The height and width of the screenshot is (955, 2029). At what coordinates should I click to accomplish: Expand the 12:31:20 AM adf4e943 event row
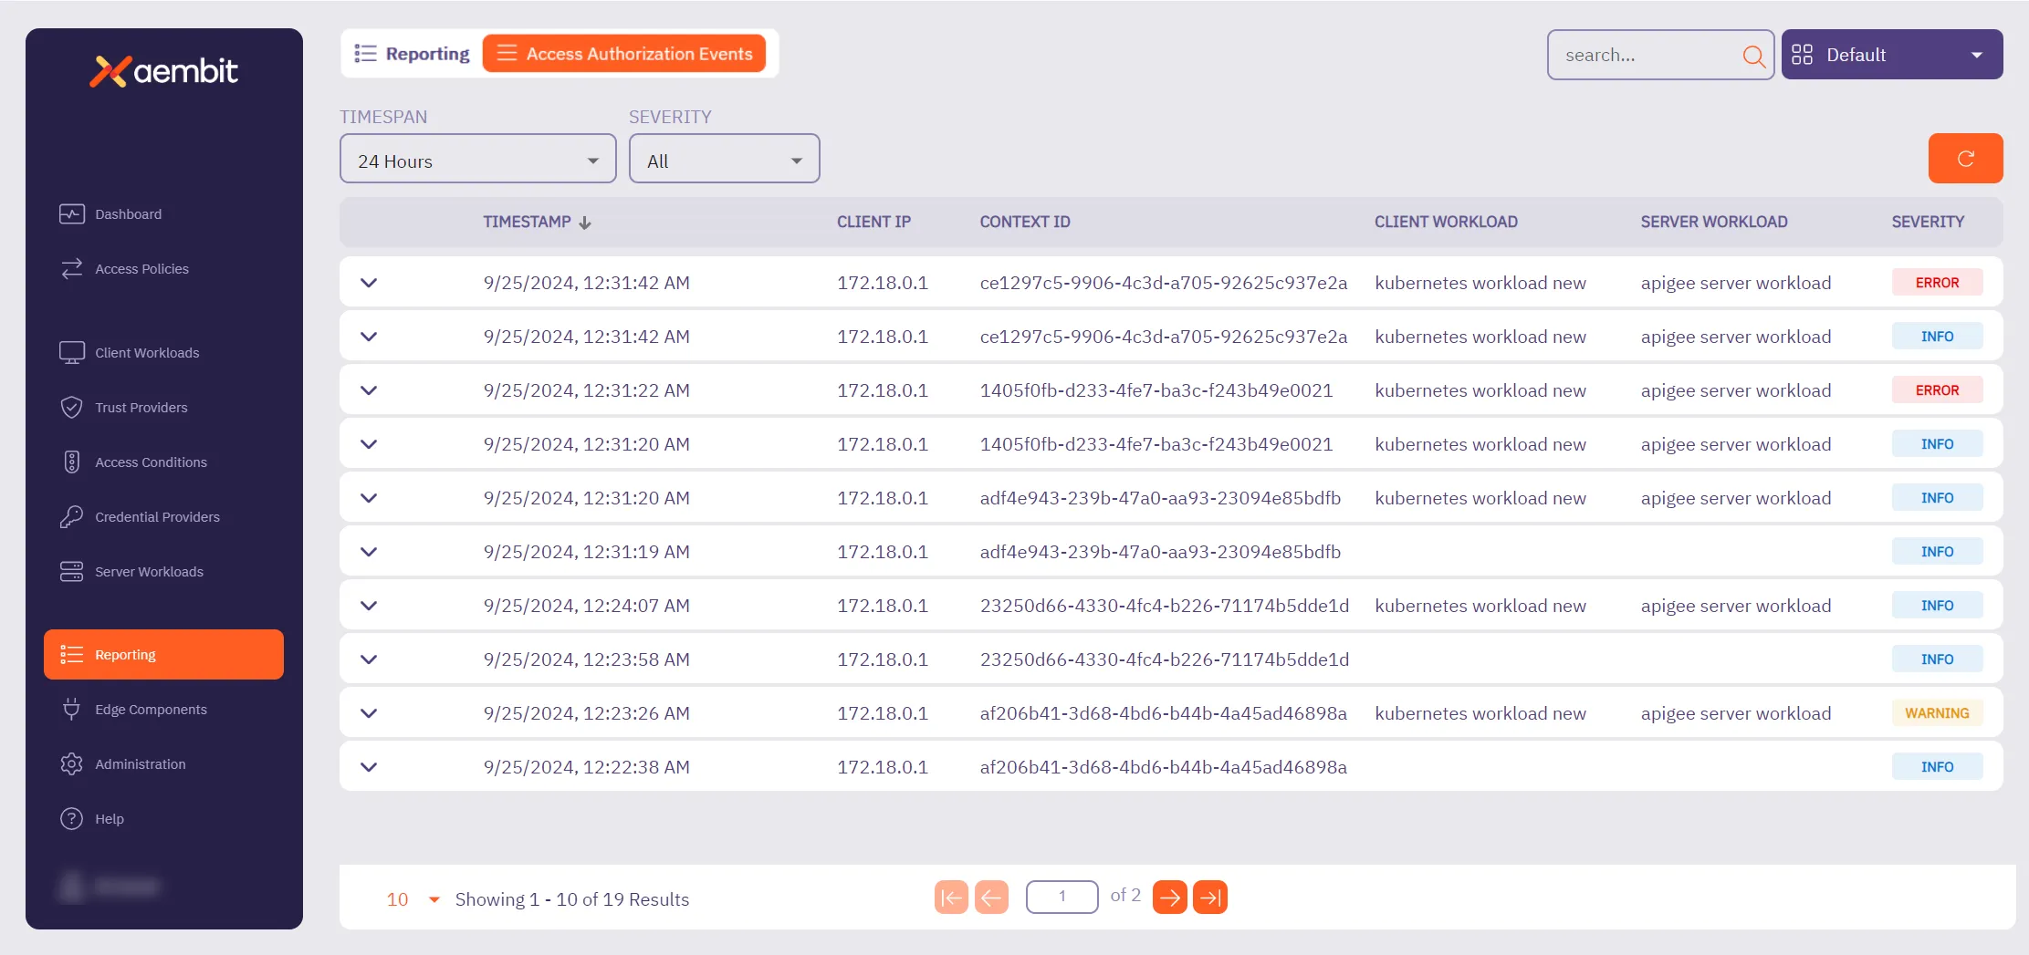(369, 498)
